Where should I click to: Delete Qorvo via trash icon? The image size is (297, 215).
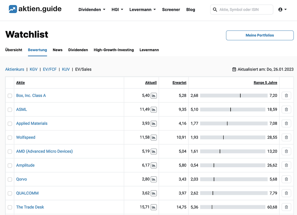(286, 179)
